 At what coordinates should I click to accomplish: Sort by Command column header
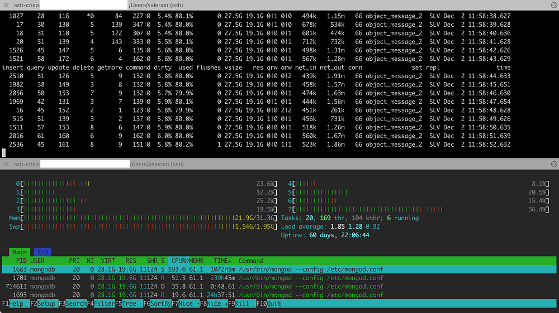251,261
